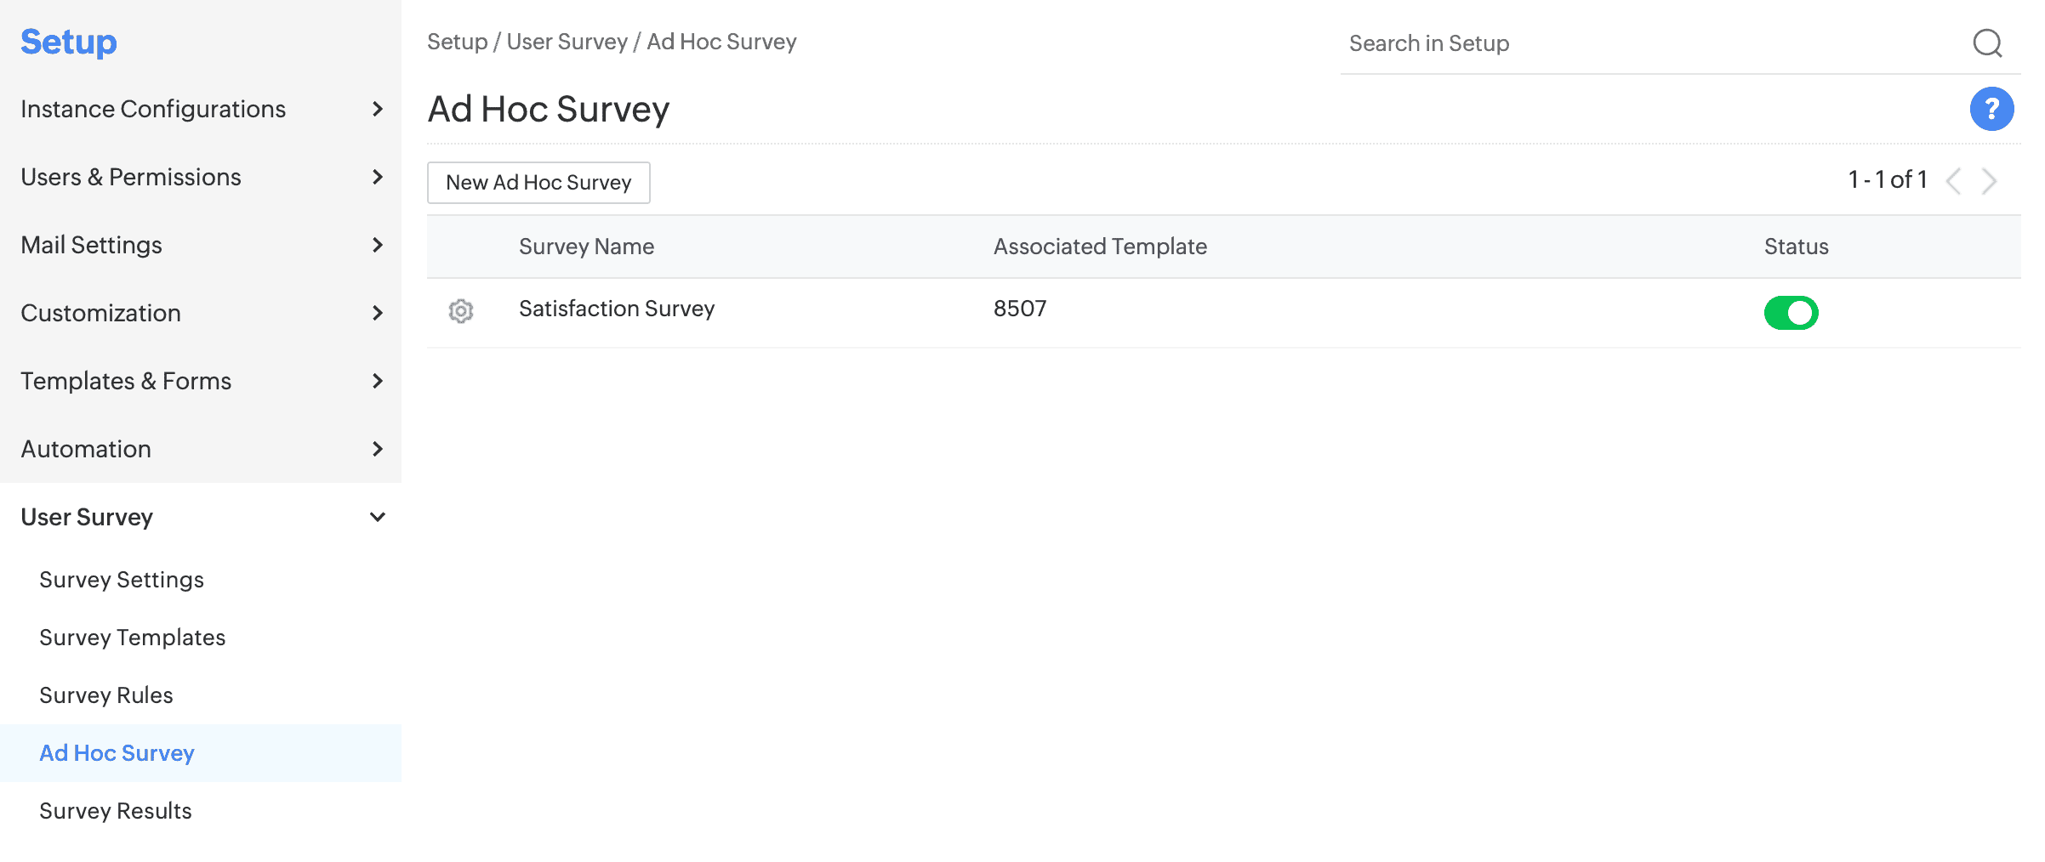Open Survey Results page
This screenshot has width=2045, height=862.
click(x=116, y=811)
